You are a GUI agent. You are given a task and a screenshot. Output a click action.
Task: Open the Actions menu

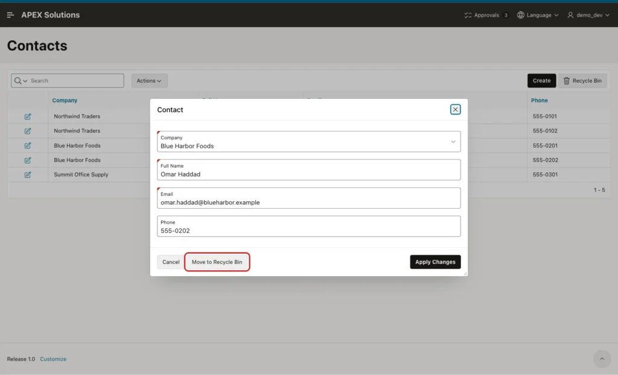(150, 81)
